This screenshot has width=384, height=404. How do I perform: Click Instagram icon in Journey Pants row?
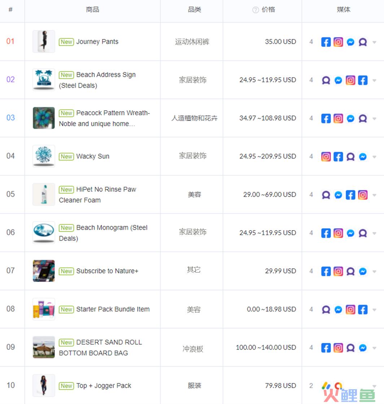[x=338, y=42]
